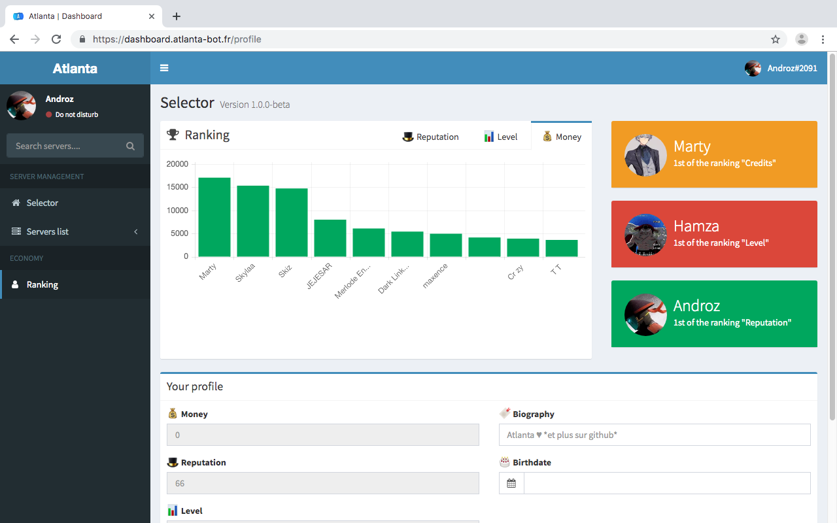
Task: Select the Money ranking tab
Action: 561,137
